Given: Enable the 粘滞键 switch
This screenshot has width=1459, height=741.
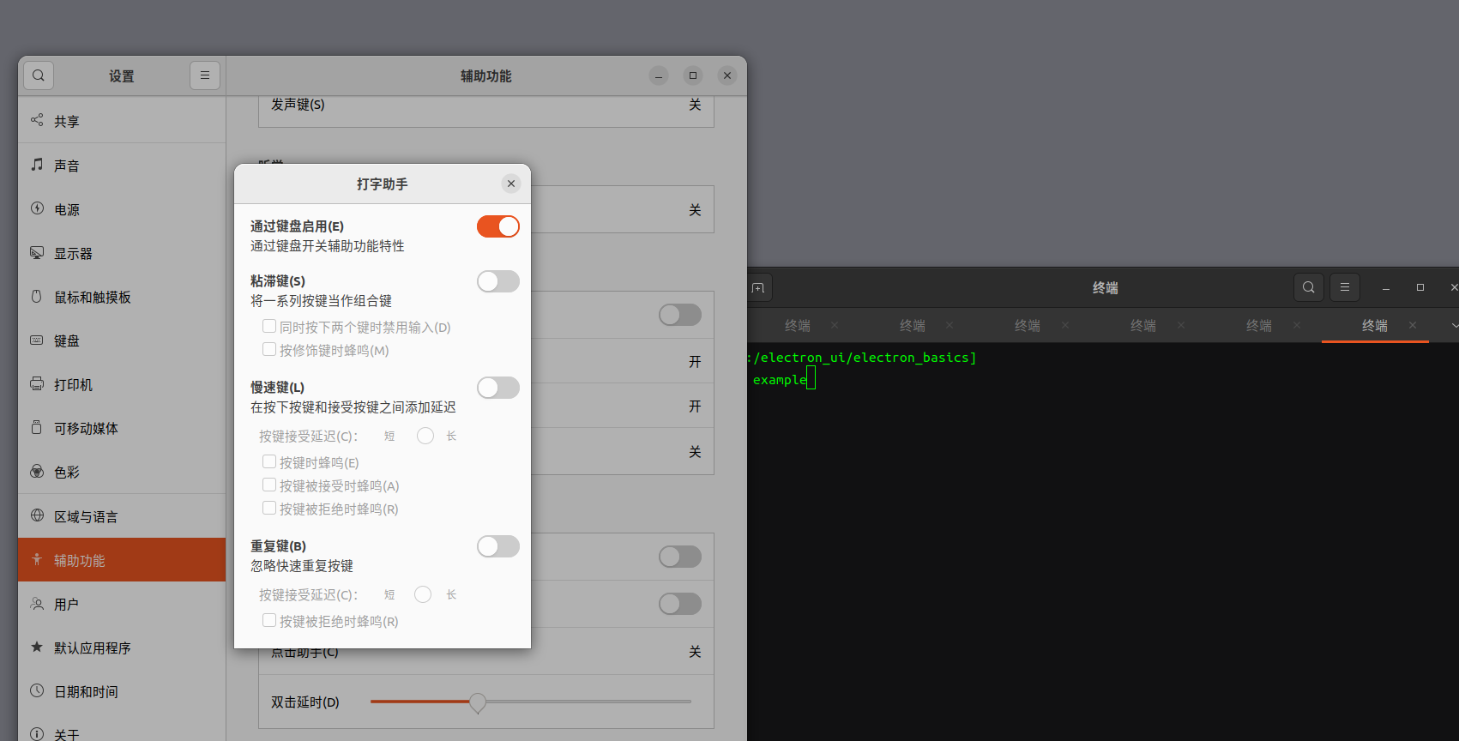Looking at the screenshot, I should [498, 281].
